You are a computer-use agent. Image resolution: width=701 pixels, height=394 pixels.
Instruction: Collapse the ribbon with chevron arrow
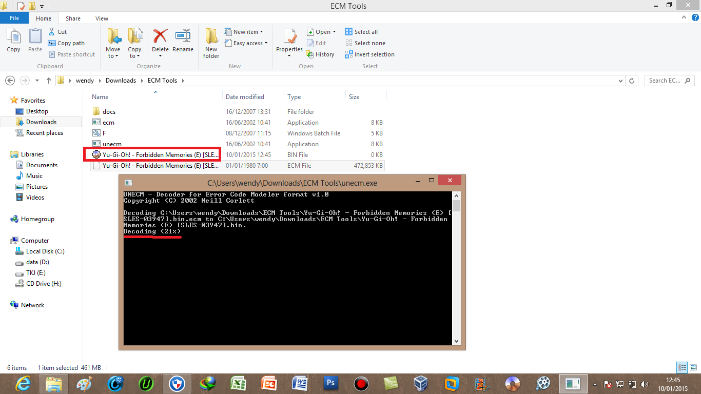[x=684, y=17]
